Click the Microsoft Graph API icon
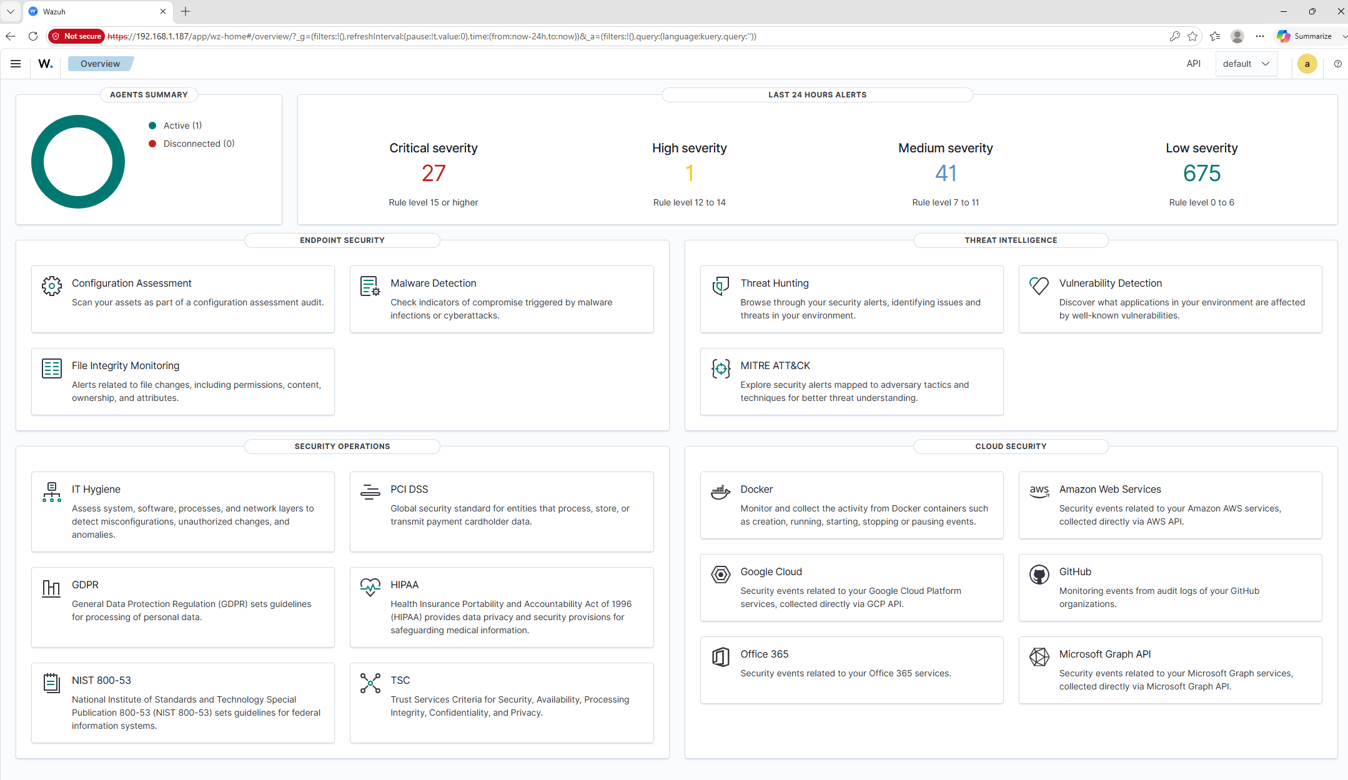 (x=1039, y=657)
